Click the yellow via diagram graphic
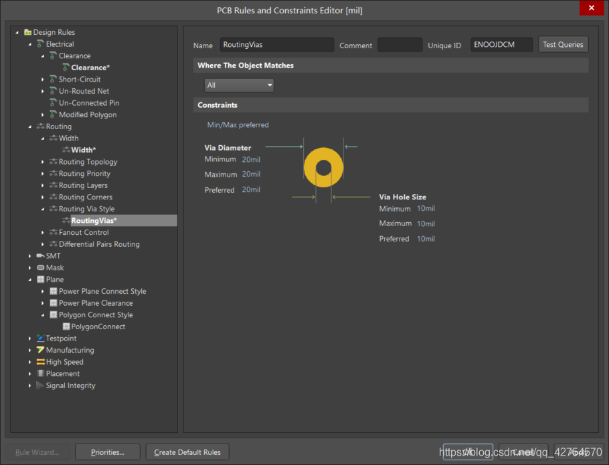Screen dimensions: 609x465 coord(323,168)
